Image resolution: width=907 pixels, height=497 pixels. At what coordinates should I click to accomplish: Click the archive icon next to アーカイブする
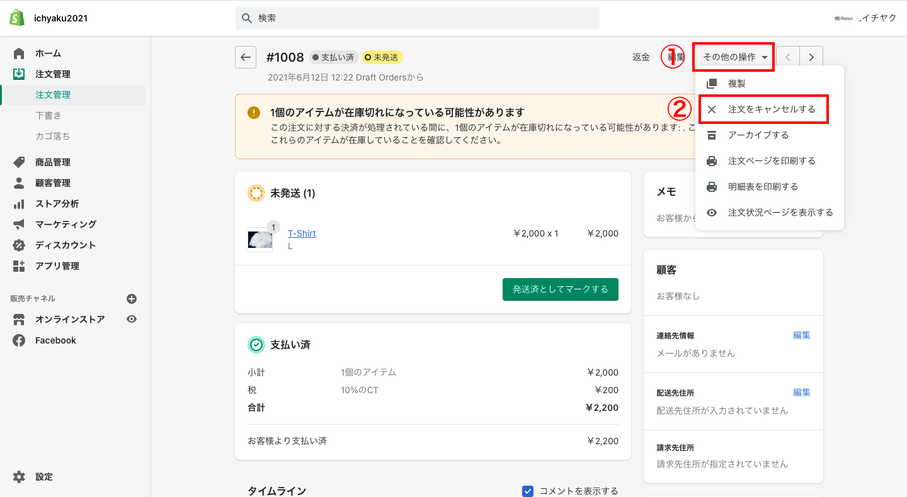712,135
